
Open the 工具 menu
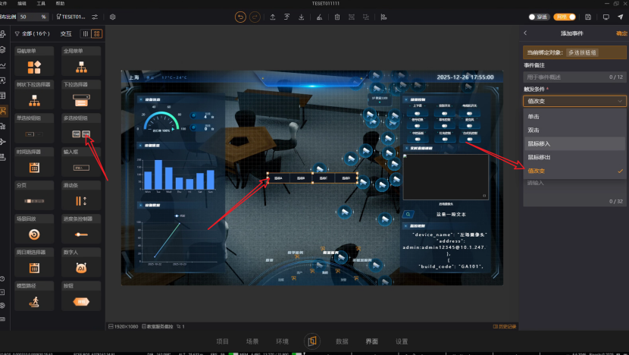(42, 3)
